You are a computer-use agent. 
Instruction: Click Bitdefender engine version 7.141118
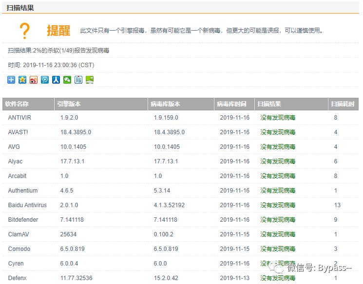click(x=72, y=219)
